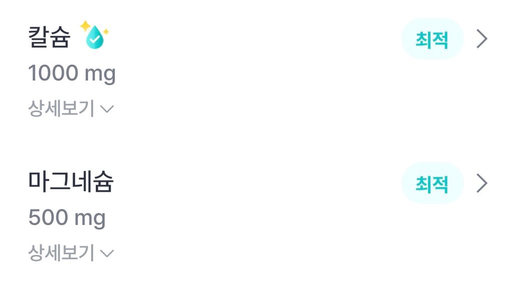
Task: Click the mg unit after 500
Action: coord(90,219)
